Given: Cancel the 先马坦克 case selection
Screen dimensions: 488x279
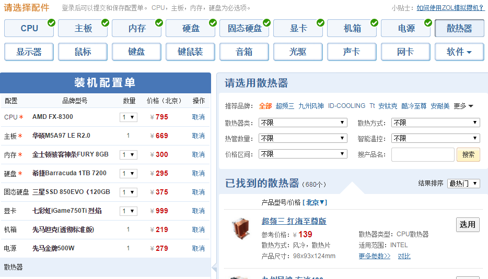Looking at the screenshot, I should tap(198, 229).
